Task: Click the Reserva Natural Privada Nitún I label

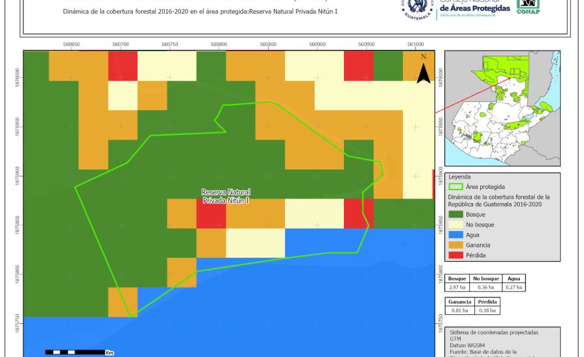Action: (x=226, y=196)
